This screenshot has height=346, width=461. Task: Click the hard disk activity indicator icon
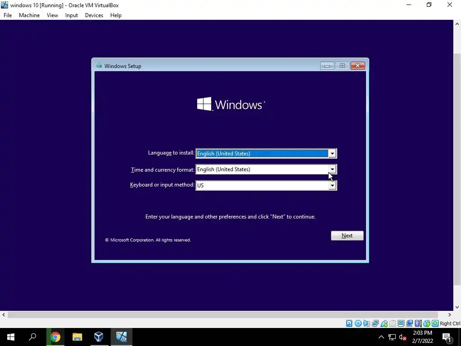point(349,323)
